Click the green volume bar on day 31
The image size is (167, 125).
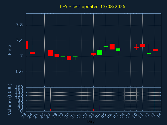point(75,108)
